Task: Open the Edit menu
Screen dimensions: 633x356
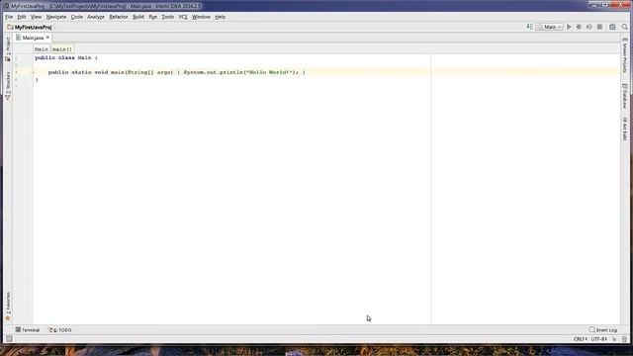Action: pos(22,17)
